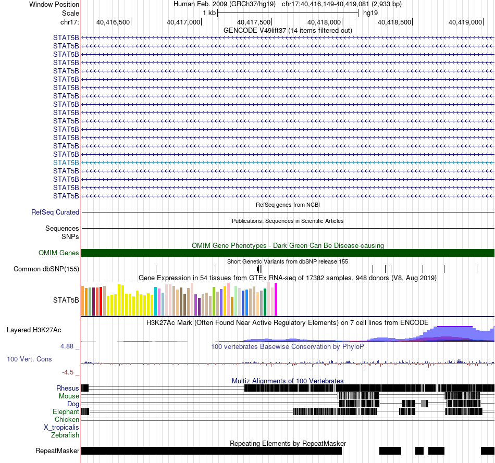495x463 pixels.
Task: Open 100 vertebrates Basewise Conservation by PhyloP title
Action: click(x=288, y=346)
